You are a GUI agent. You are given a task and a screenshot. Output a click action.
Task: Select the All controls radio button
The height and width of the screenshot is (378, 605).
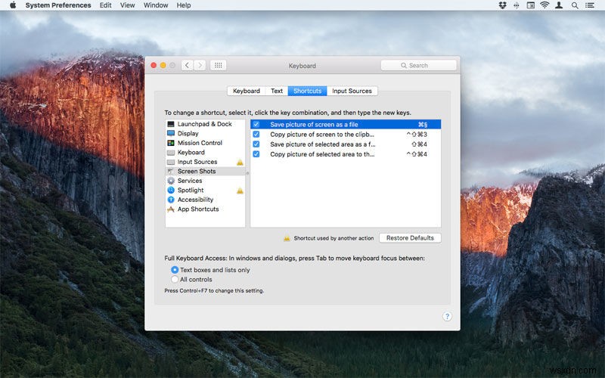click(175, 280)
